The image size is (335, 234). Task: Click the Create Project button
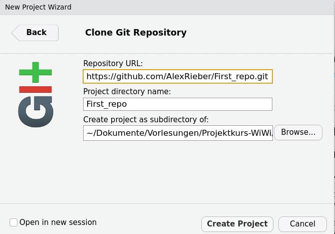click(237, 223)
